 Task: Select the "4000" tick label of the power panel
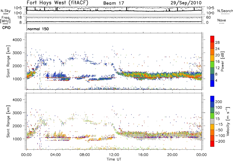(17, 40)
